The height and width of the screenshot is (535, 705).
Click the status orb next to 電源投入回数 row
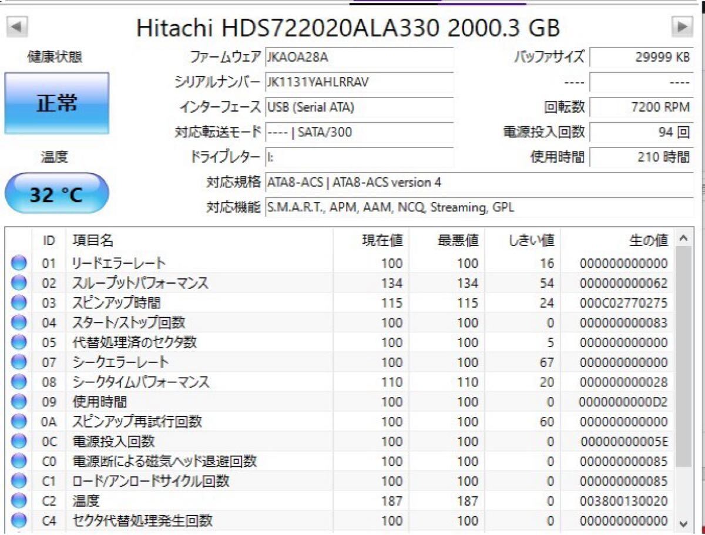click(x=19, y=442)
